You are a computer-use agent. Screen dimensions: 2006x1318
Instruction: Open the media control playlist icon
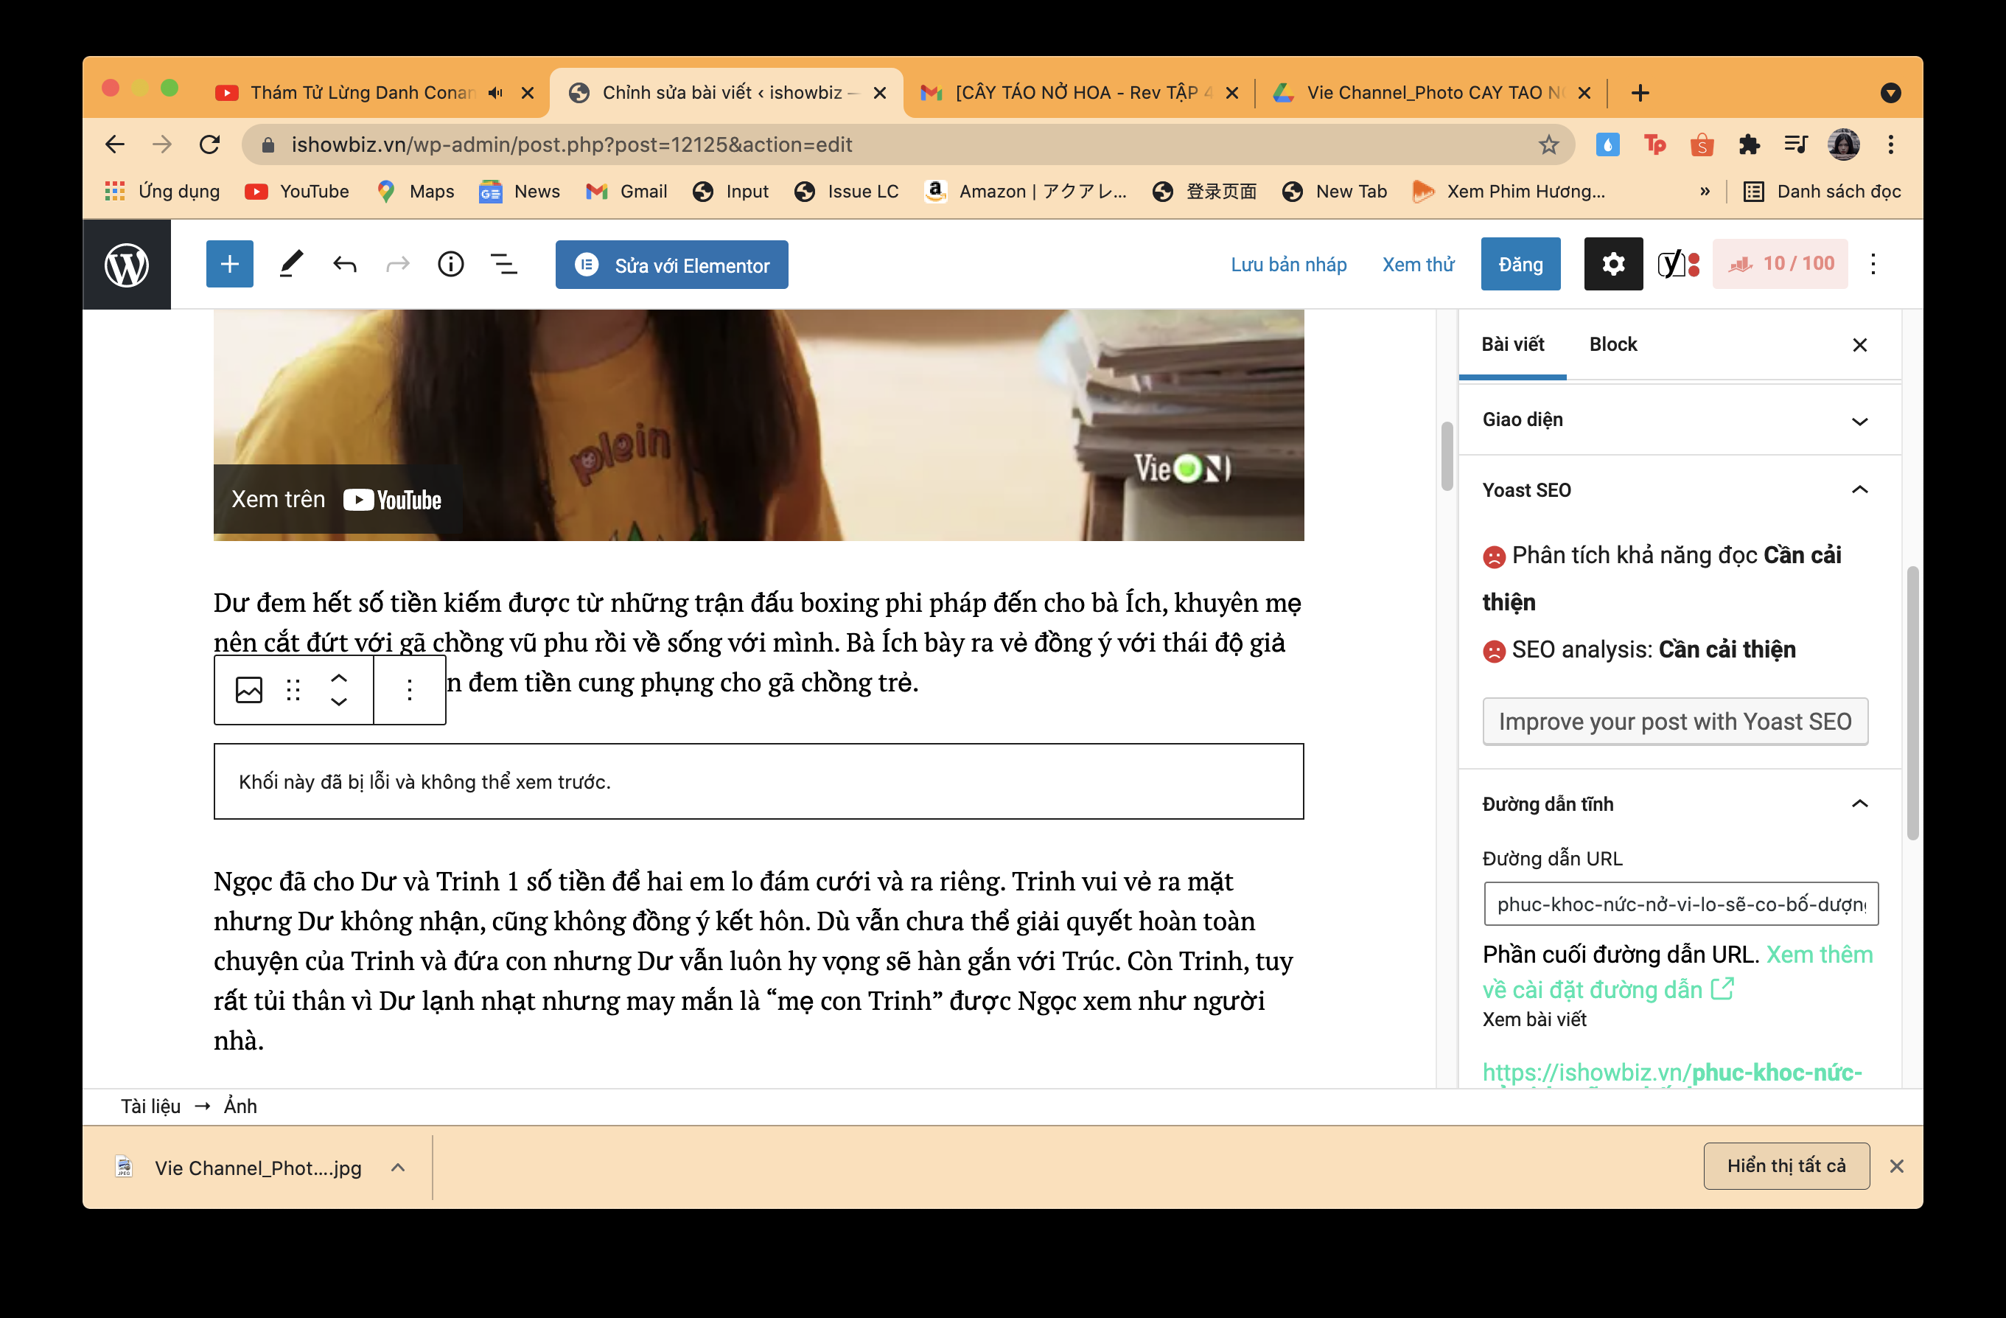tap(1796, 145)
